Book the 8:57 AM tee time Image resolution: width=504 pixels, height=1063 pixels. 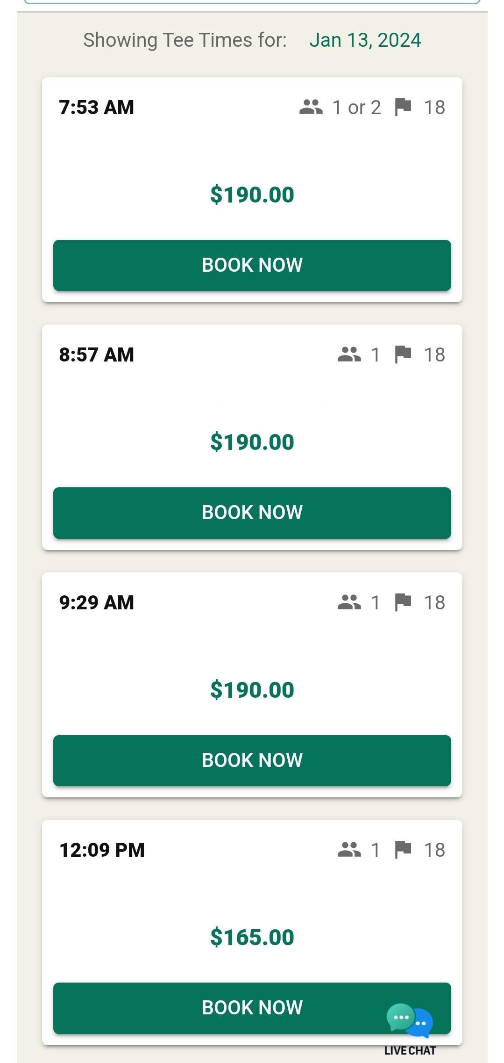[252, 513]
